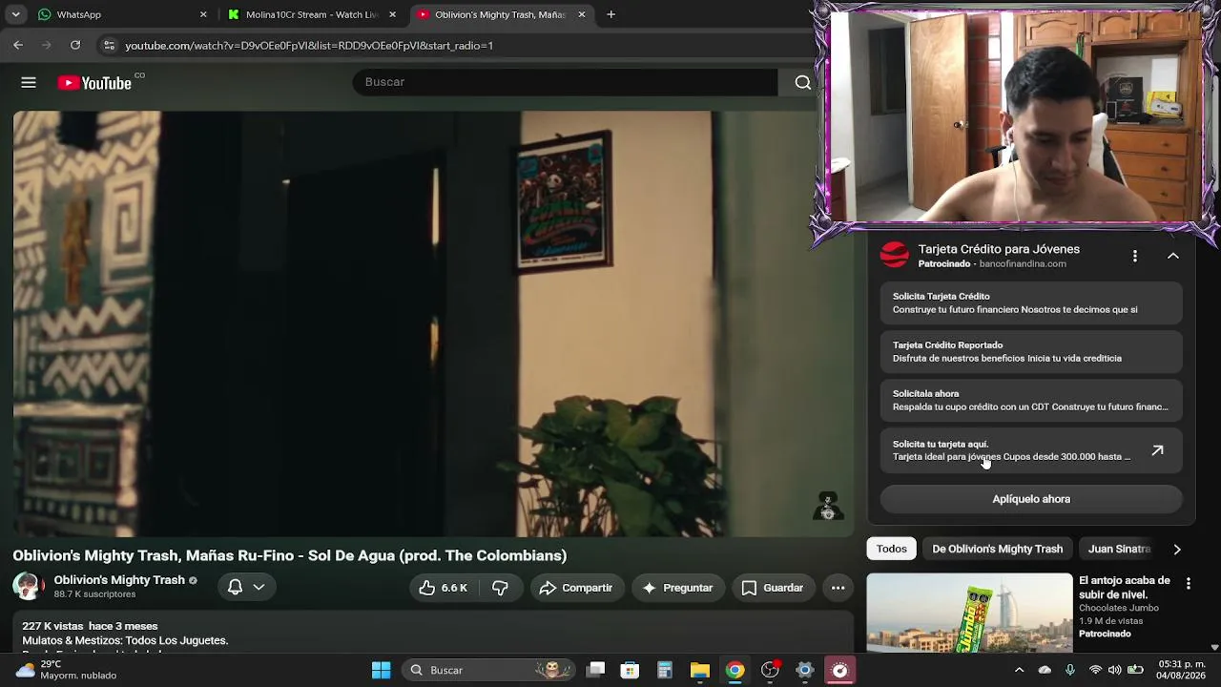Expand the description starting Mulatos & Mestizos
This screenshot has width=1221, height=687.
coord(433,634)
